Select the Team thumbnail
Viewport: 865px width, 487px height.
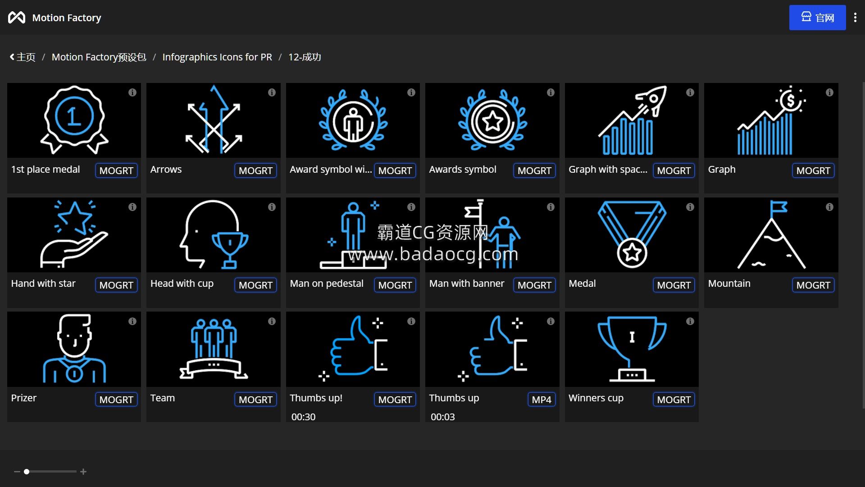(214, 349)
